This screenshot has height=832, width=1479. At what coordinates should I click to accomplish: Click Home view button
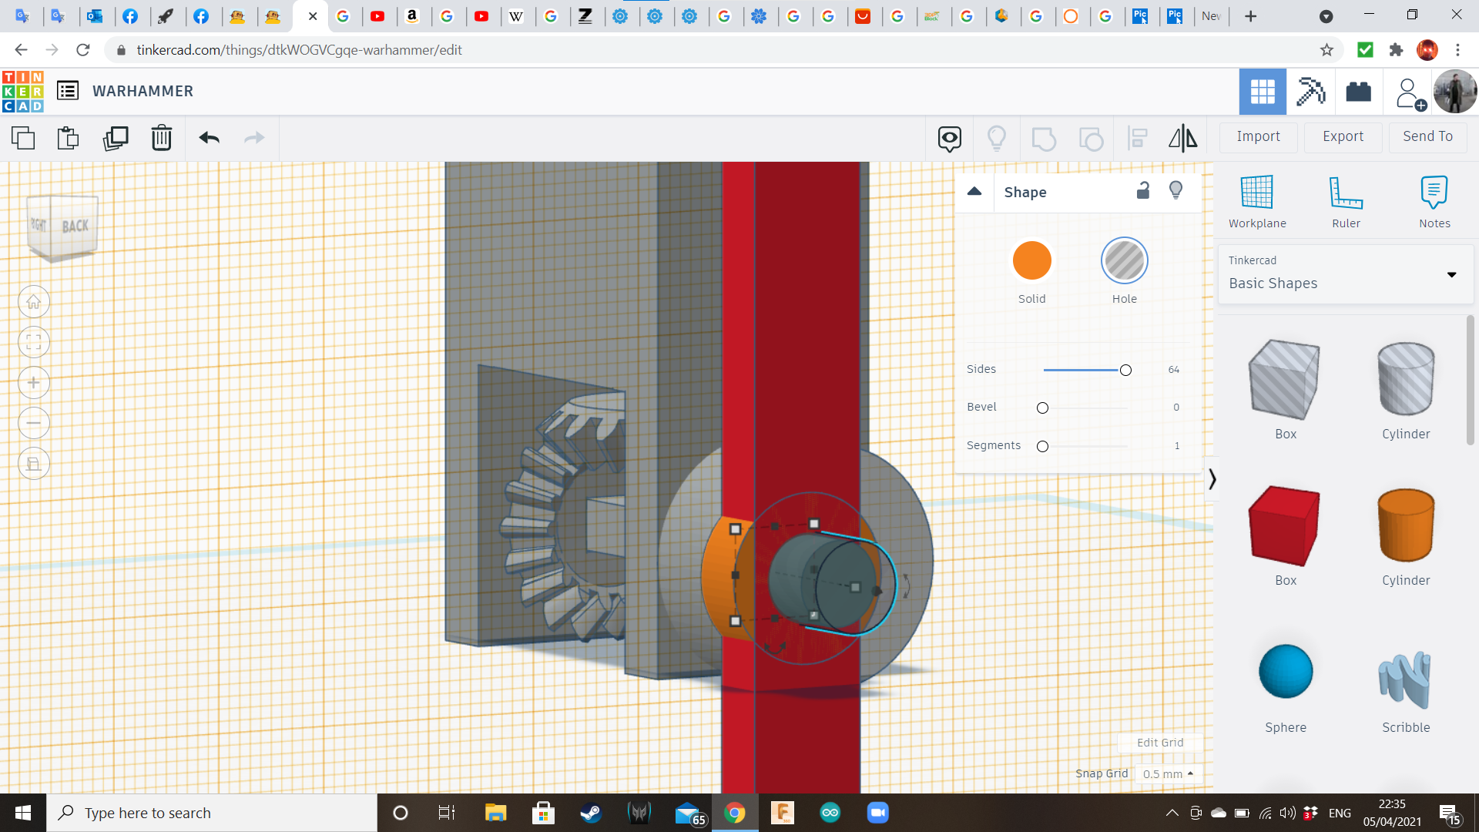point(34,302)
